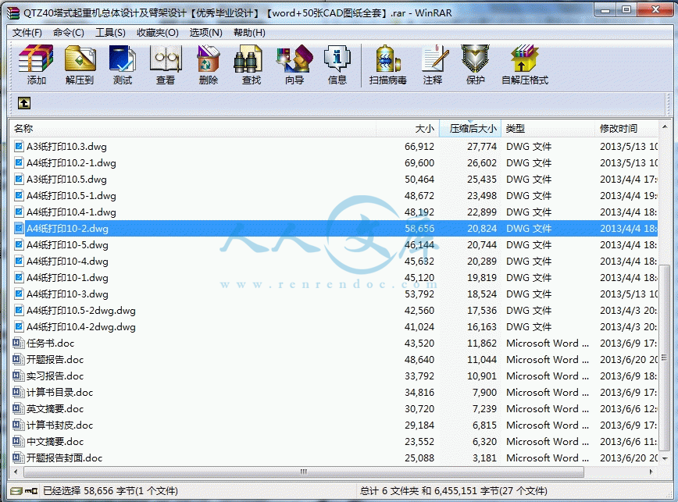Click the horizontal scrollbar left arrow
The width and height of the screenshot is (678, 502).
pyautogui.click(x=16, y=472)
